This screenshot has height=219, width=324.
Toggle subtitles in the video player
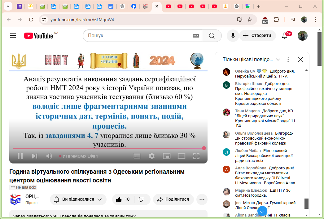click(137, 156)
